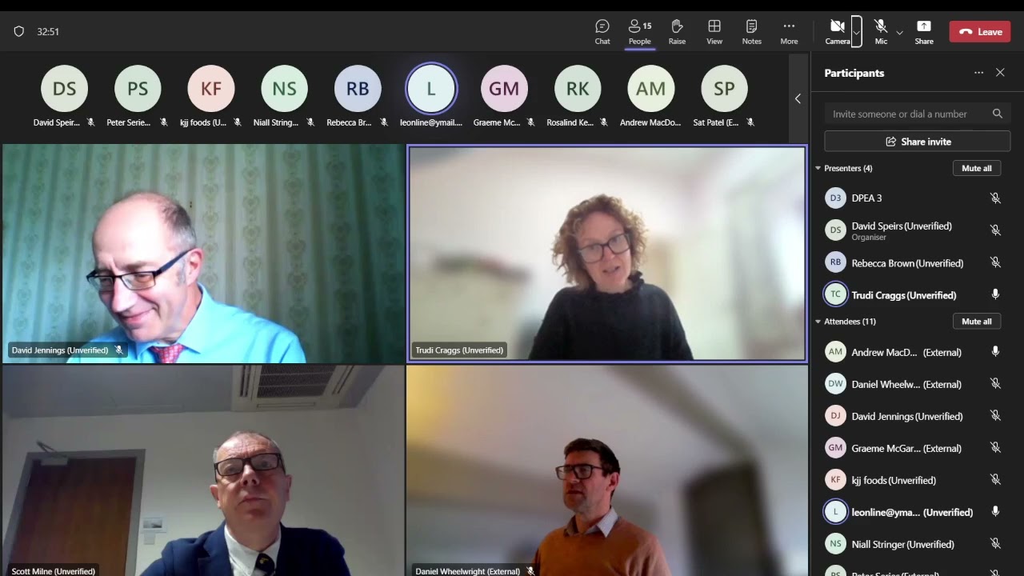
Task: Click Trudi Craggs (Unverified) name in Presenters list
Action: 904,295
